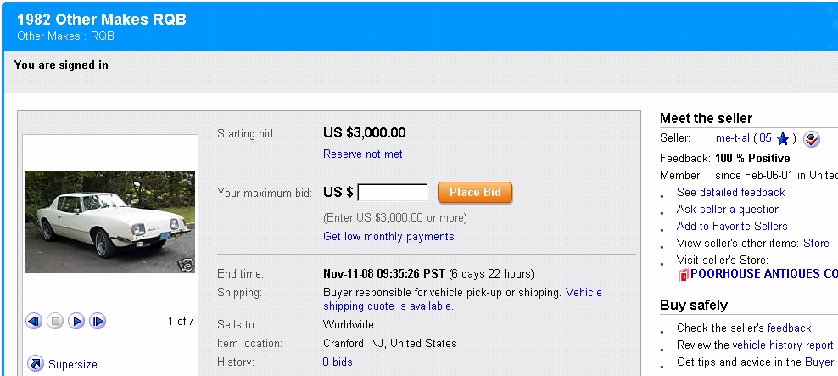This screenshot has height=376, width=838.
Task: View the 0 bids history link
Action: 338,362
